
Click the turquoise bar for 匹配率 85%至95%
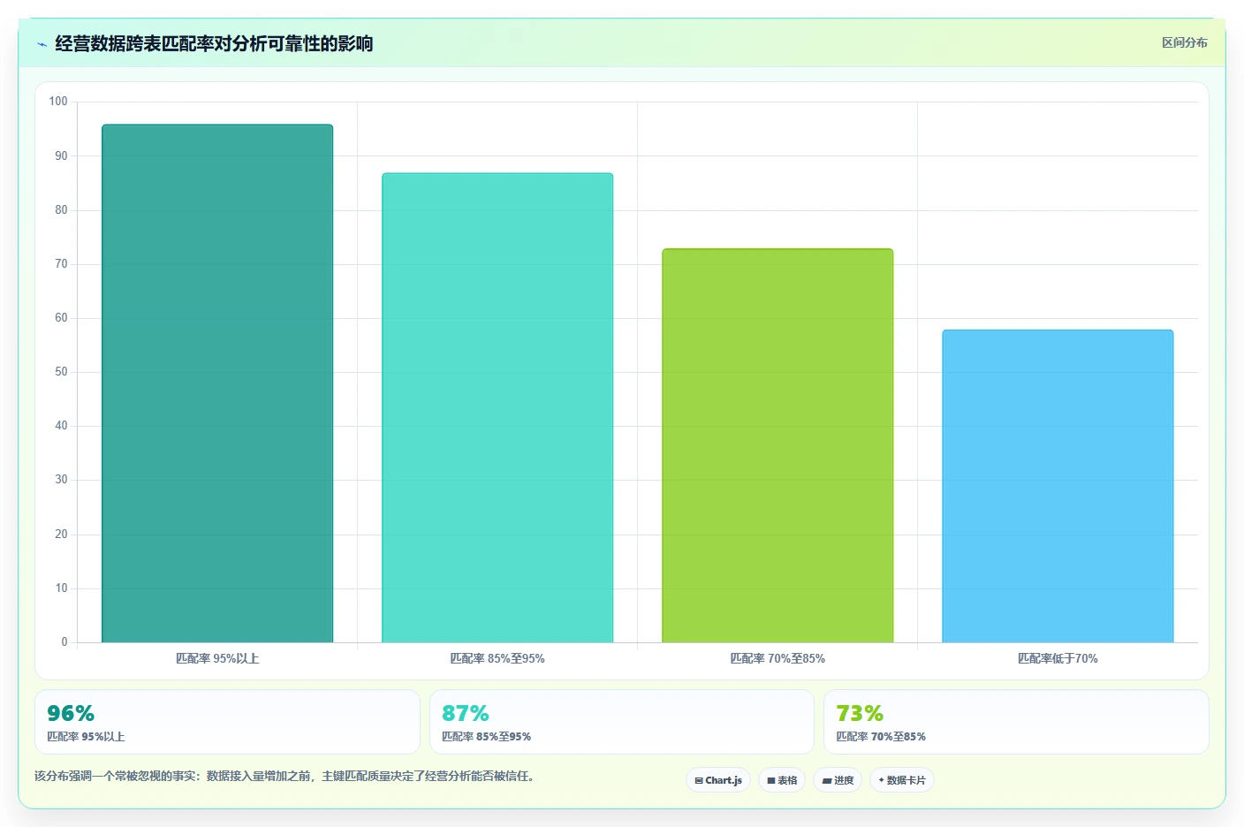click(x=497, y=407)
